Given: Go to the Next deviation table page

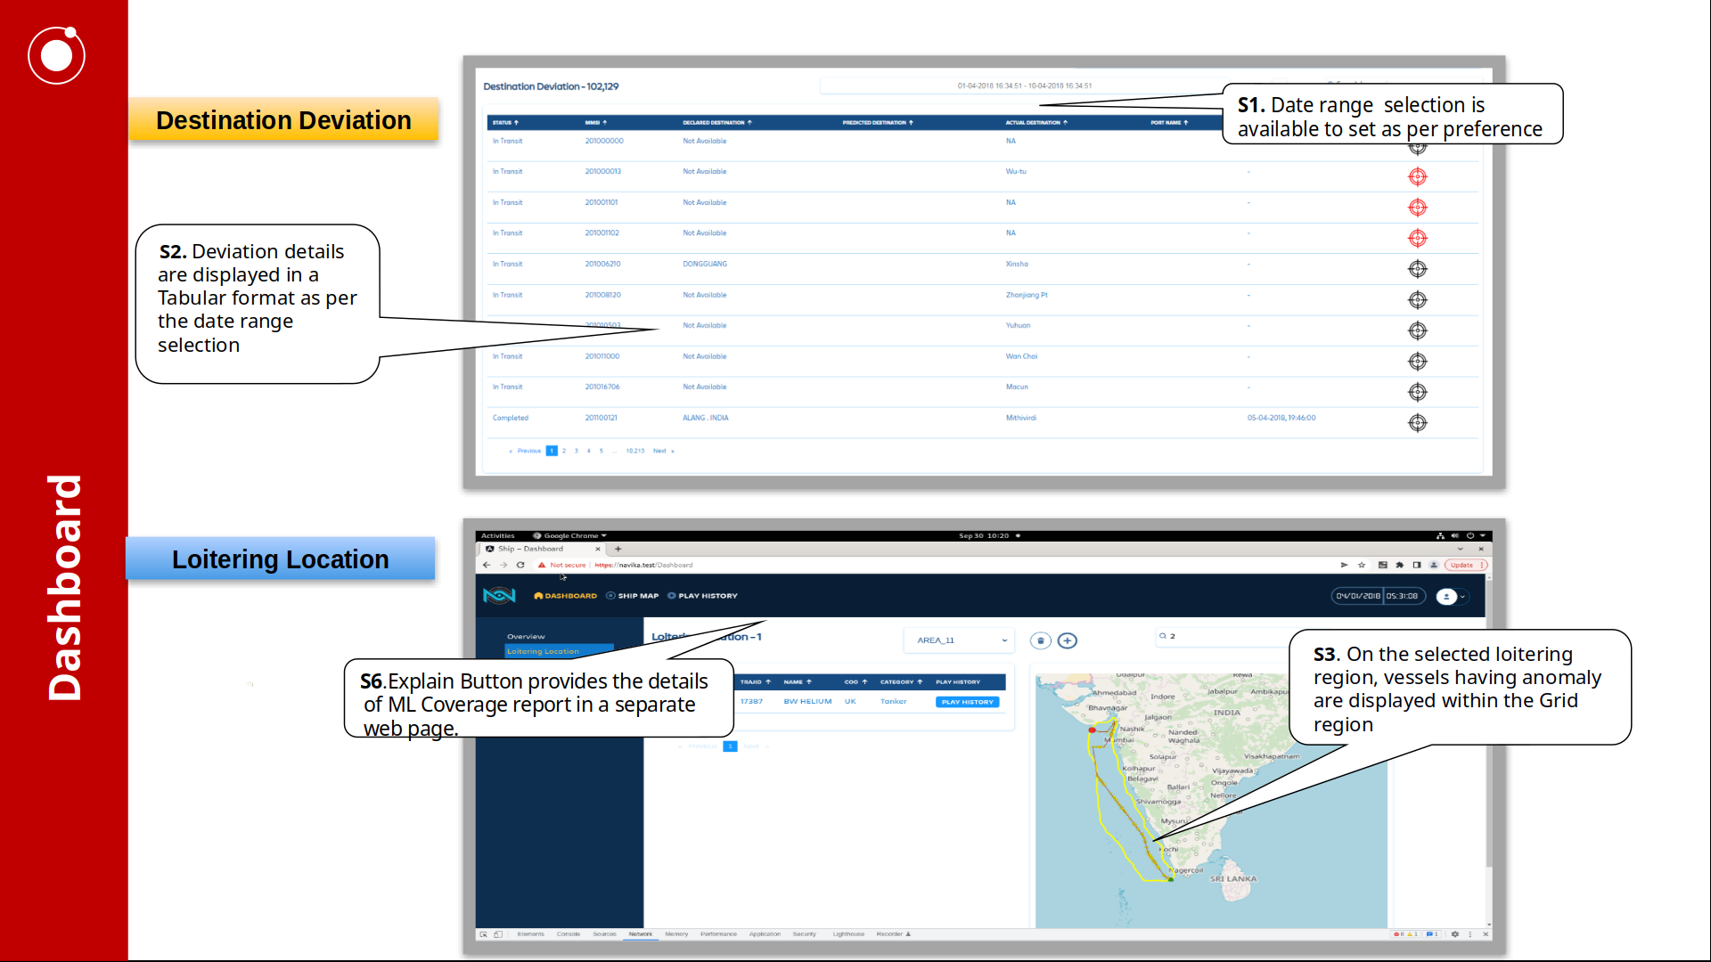Looking at the screenshot, I should (663, 451).
